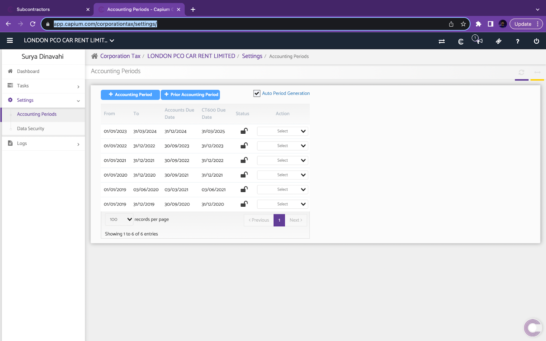Click the Previous pagination button
The width and height of the screenshot is (546, 341).
pos(259,220)
